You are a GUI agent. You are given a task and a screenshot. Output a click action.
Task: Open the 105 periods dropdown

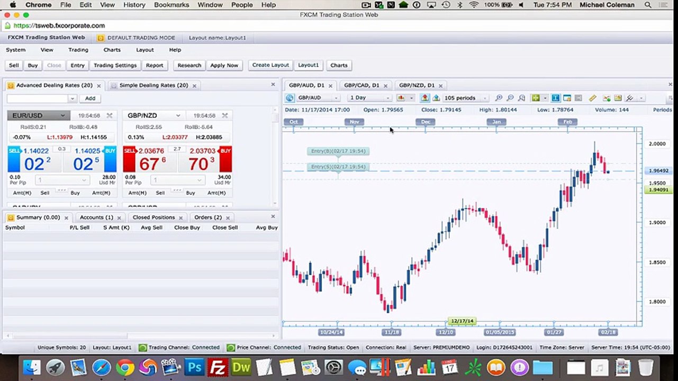click(485, 98)
